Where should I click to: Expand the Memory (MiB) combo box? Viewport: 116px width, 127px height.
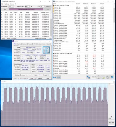tap(27, 7)
